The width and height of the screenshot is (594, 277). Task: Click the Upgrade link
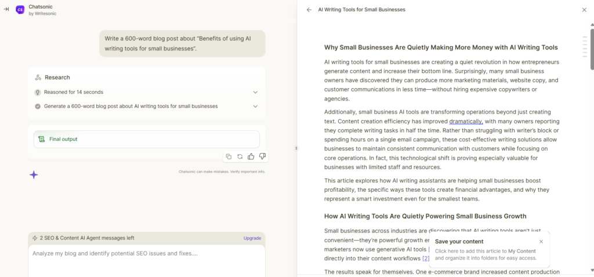pyautogui.click(x=252, y=238)
